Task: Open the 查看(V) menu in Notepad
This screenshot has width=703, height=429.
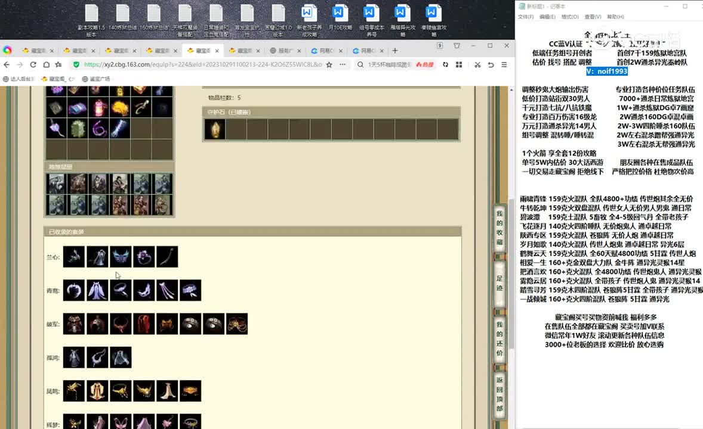Action: 593,17
